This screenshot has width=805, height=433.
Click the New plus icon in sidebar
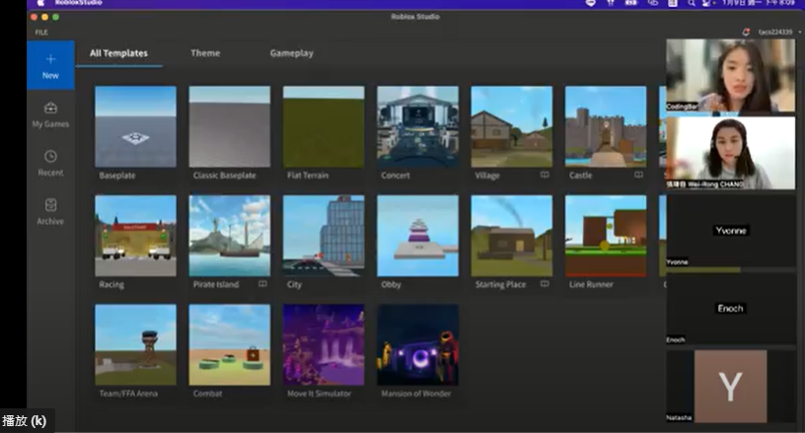click(50, 59)
